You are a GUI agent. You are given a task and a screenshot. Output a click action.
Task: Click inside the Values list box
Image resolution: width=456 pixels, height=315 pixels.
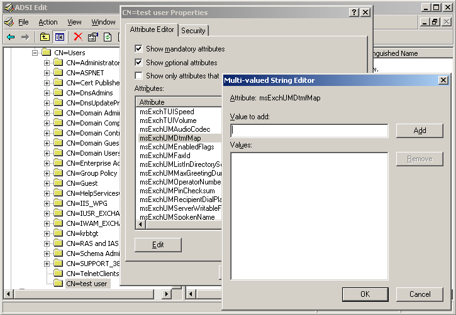(309, 216)
